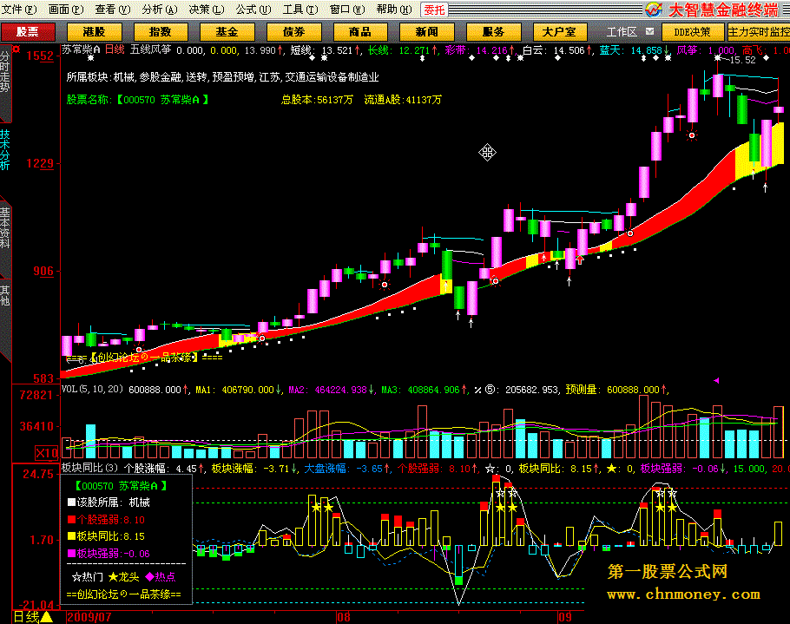Open the 帮助(H) menu
Viewport: 790px width, 624px height.
(394, 9)
